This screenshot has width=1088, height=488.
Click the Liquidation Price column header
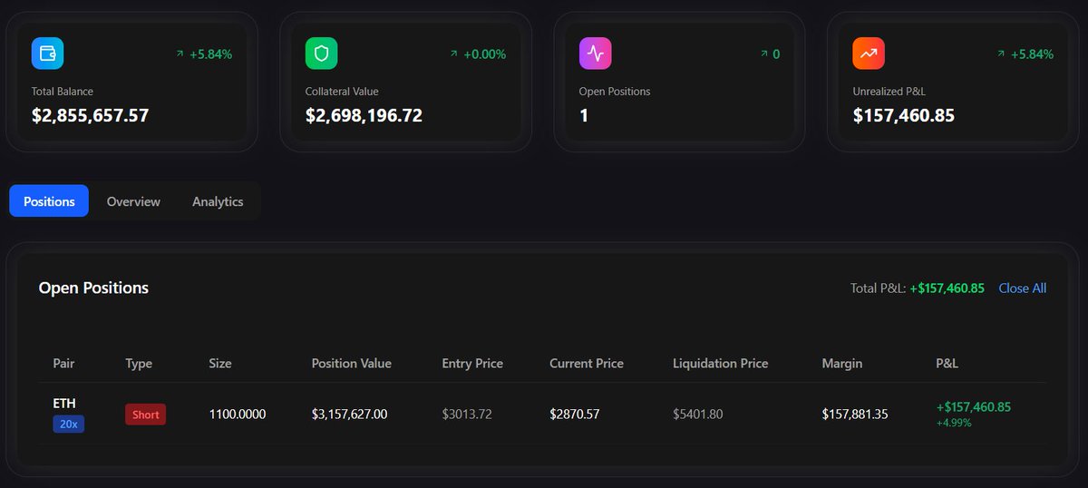tap(720, 363)
